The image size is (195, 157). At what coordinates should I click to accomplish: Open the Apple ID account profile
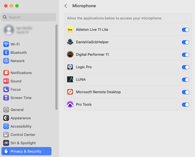click(18, 30)
